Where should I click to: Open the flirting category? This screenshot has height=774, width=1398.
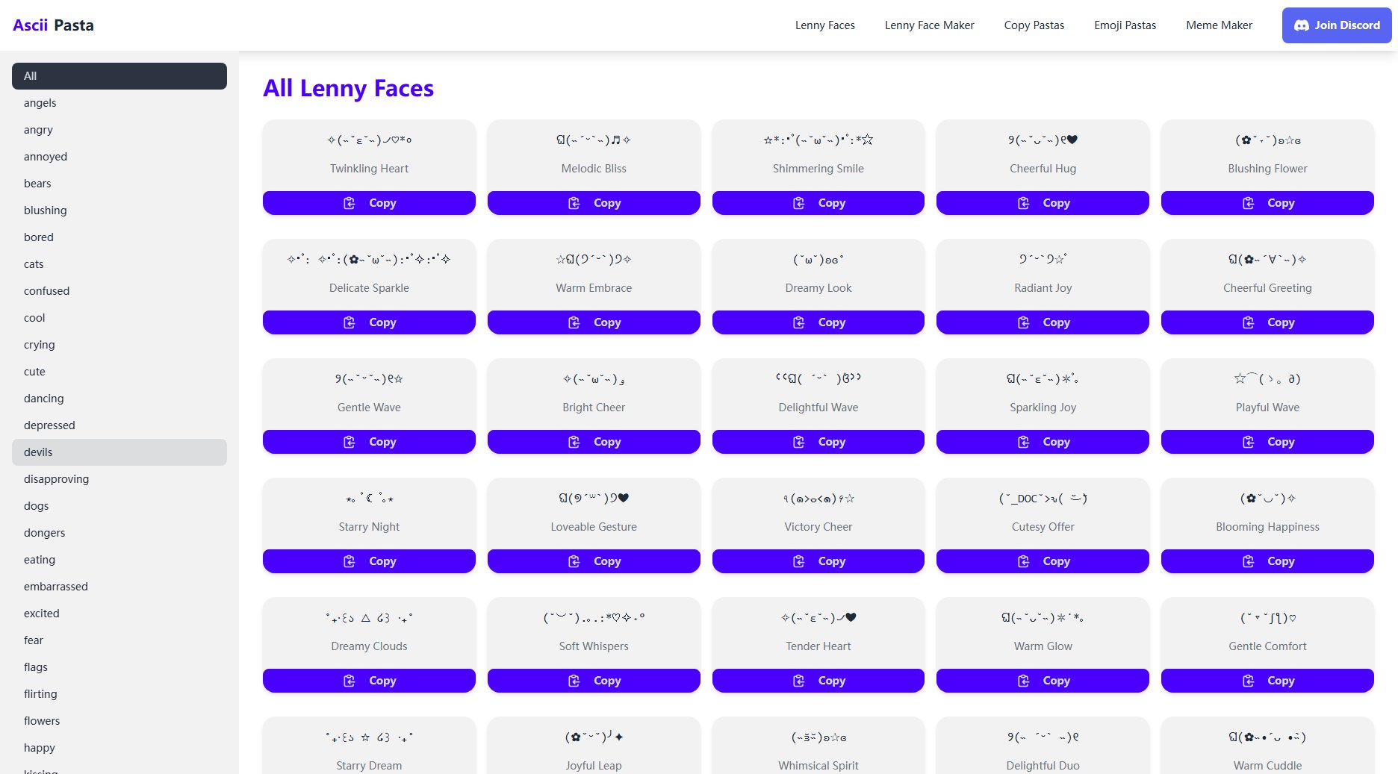(x=119, y=694)
